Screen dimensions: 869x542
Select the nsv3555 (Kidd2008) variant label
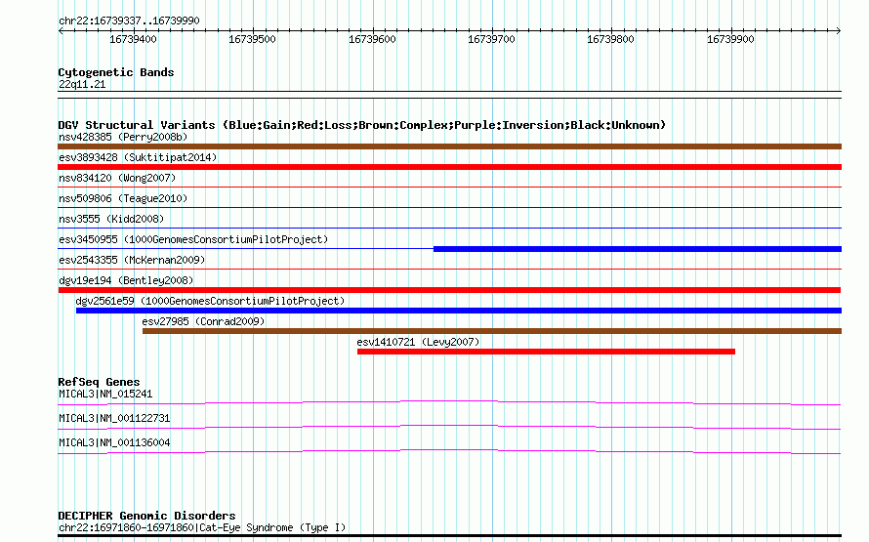click(111, 219)
